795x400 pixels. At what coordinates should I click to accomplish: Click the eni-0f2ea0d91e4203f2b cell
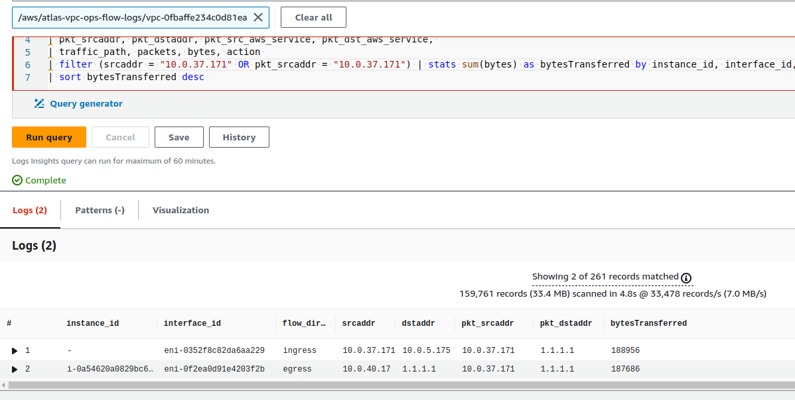(x=214, y=369)
